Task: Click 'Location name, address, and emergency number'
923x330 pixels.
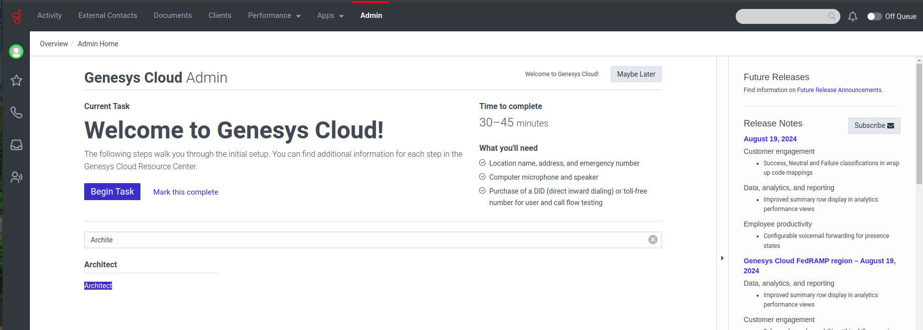Action: tap(564, 163)
